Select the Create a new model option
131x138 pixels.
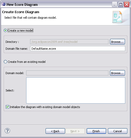tap(5, 30)
